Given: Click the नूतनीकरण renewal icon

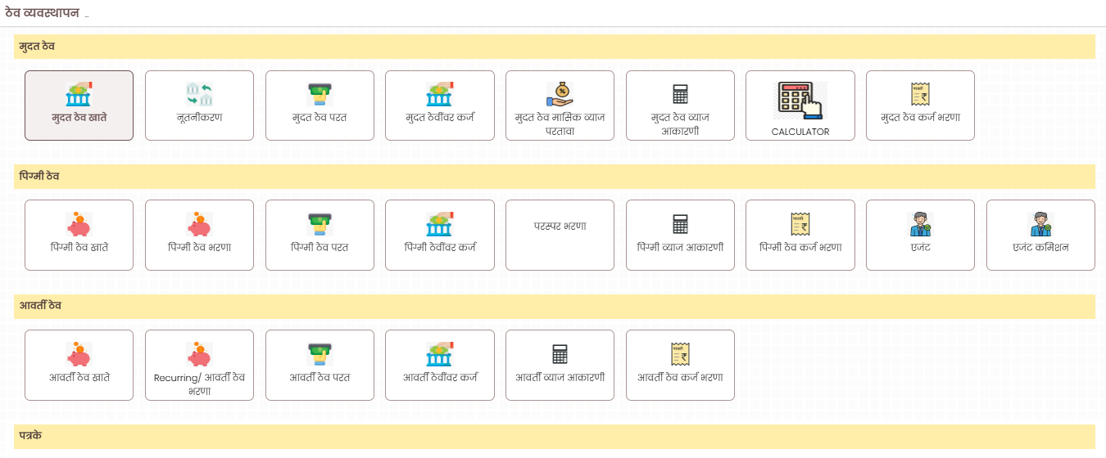Looking at the screenshot, I should pyautogui.click(x=199, y=94).
